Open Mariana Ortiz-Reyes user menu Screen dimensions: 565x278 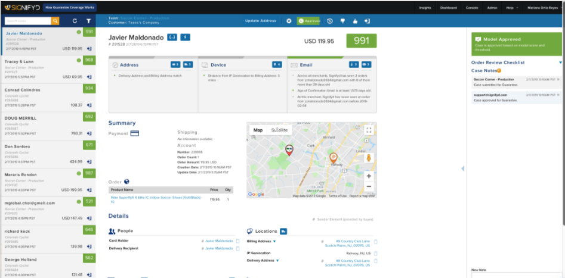pos(544,8)
